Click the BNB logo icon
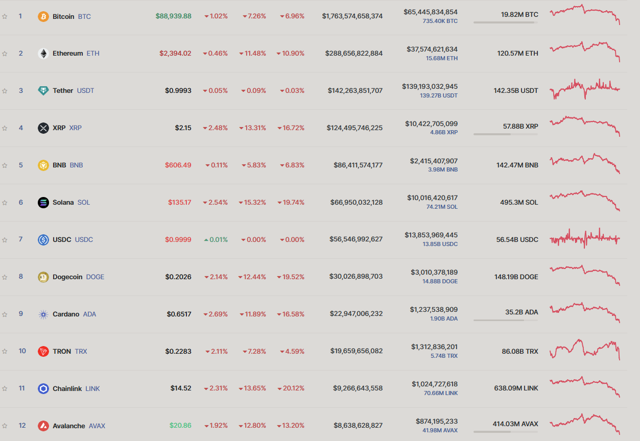The width and height of the screenshot is (640, 441). [x=43, y=165]
